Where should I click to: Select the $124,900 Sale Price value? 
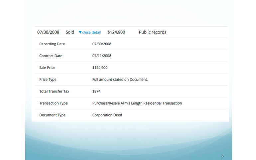tap(100, 68)
